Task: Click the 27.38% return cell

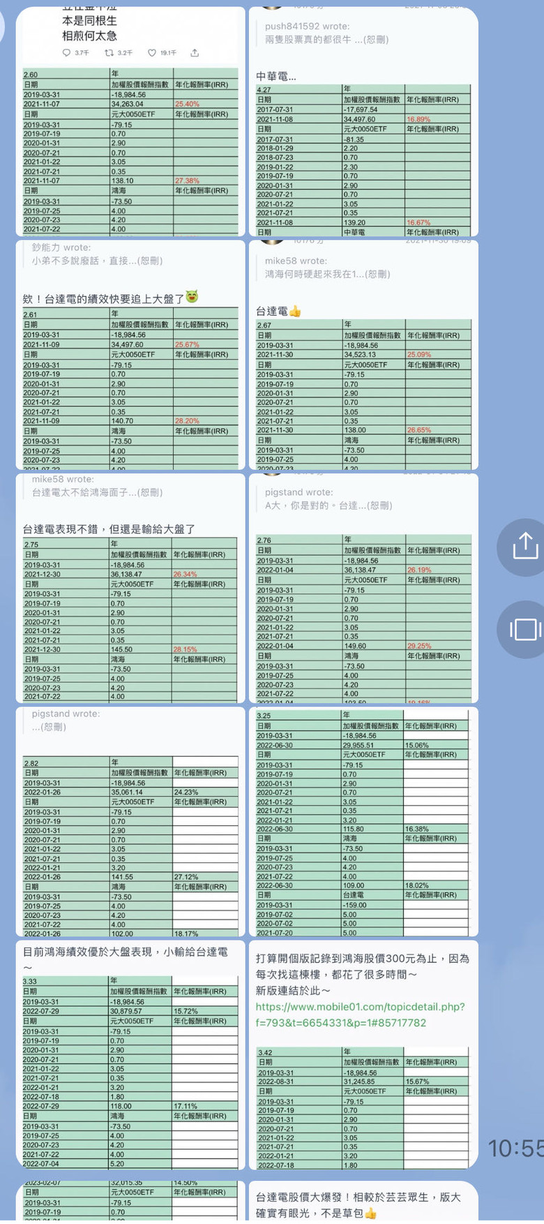Action: click(206, 180)
